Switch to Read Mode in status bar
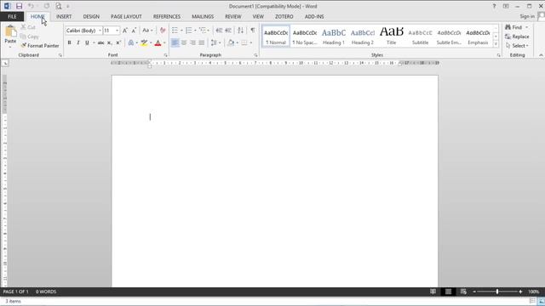Image resolution: width=545 pixels, height=306 pixels. point(433,292)
